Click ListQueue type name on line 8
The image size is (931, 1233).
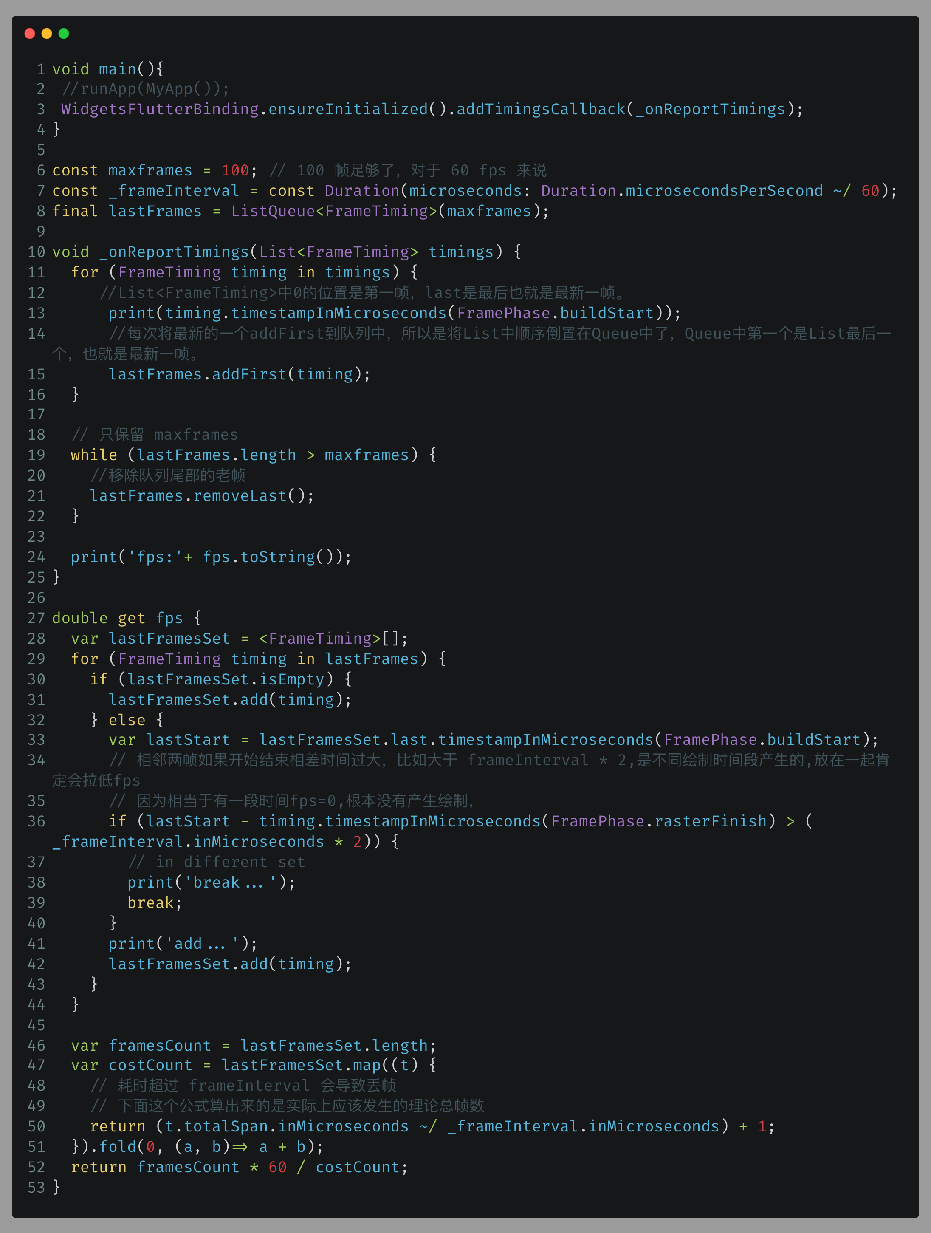tap(273, 211)
